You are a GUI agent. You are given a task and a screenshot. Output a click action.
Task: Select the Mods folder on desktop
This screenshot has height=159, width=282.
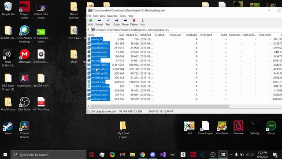74,56
